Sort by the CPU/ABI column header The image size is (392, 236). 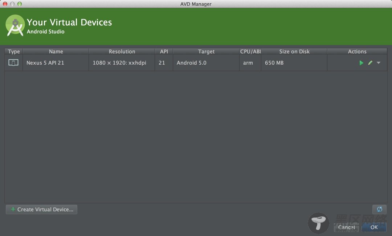250,52
